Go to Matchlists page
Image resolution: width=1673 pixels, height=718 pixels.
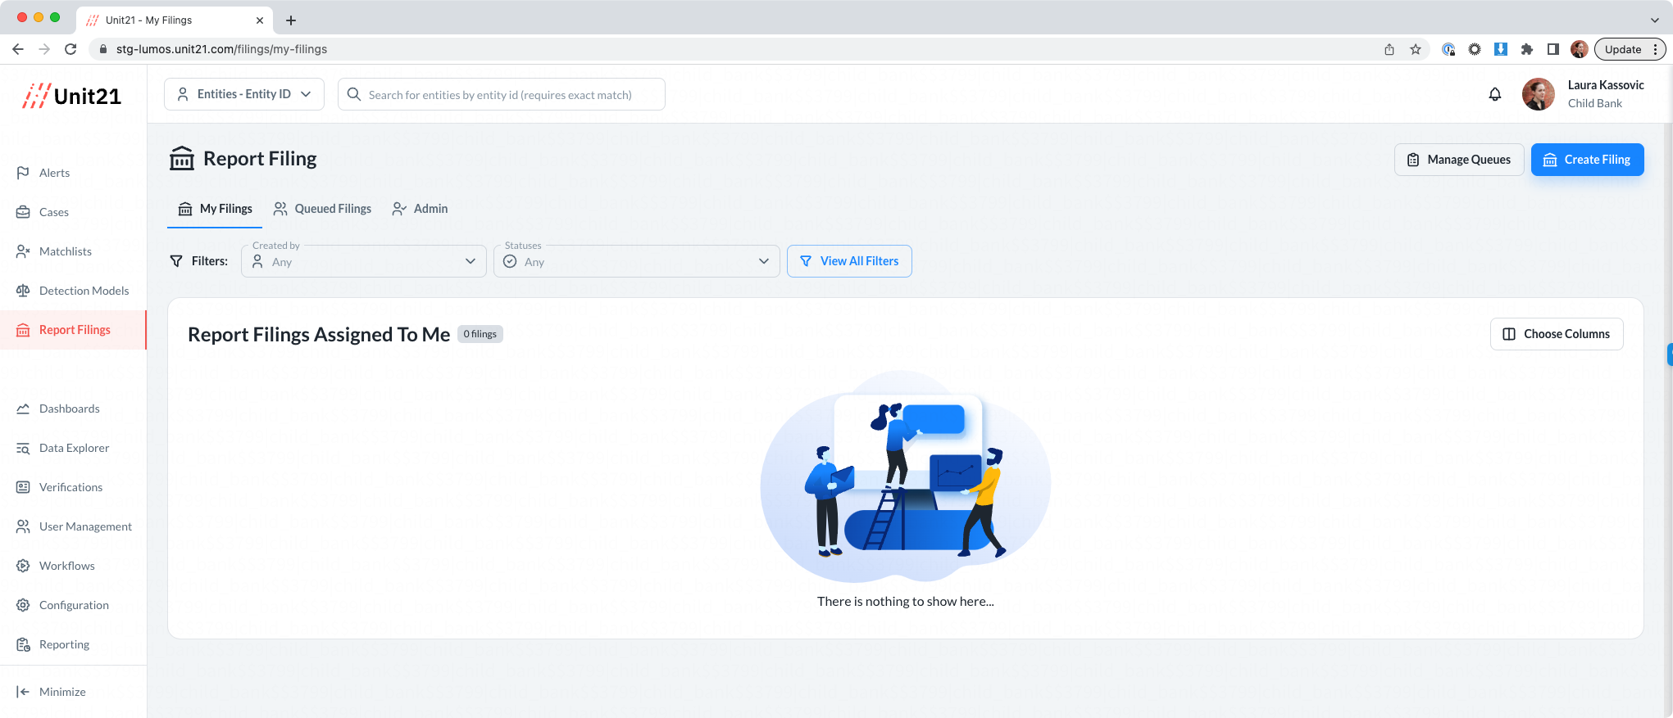(x=65, y=251)
